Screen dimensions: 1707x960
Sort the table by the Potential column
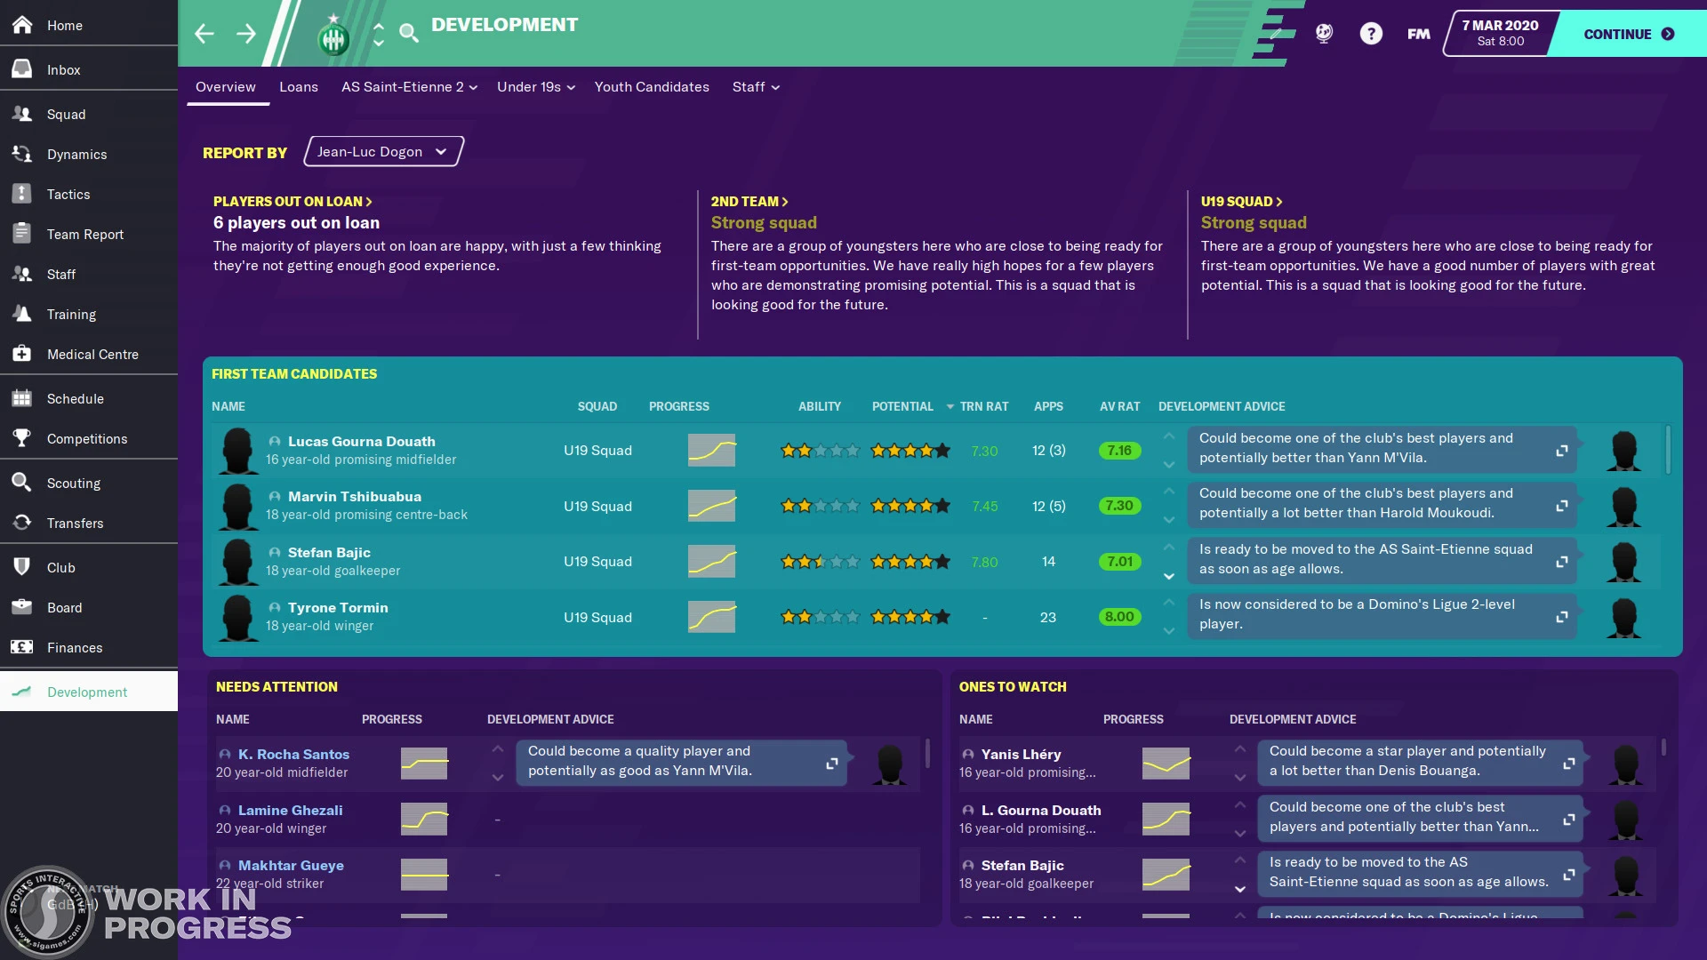point(902,406)
